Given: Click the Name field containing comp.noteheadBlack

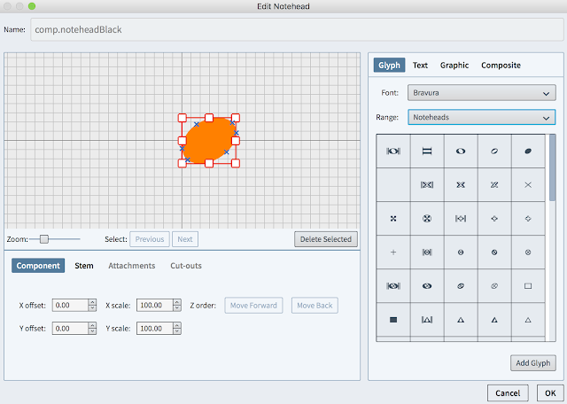Looking at the screenshot, I should point(296,29).
